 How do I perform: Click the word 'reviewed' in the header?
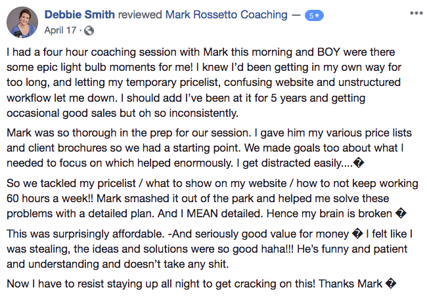(x=140, y=14)
